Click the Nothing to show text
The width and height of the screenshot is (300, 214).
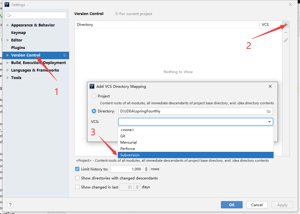click(178, 72)
